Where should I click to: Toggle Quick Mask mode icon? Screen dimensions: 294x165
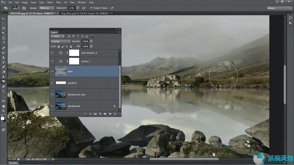4,125
